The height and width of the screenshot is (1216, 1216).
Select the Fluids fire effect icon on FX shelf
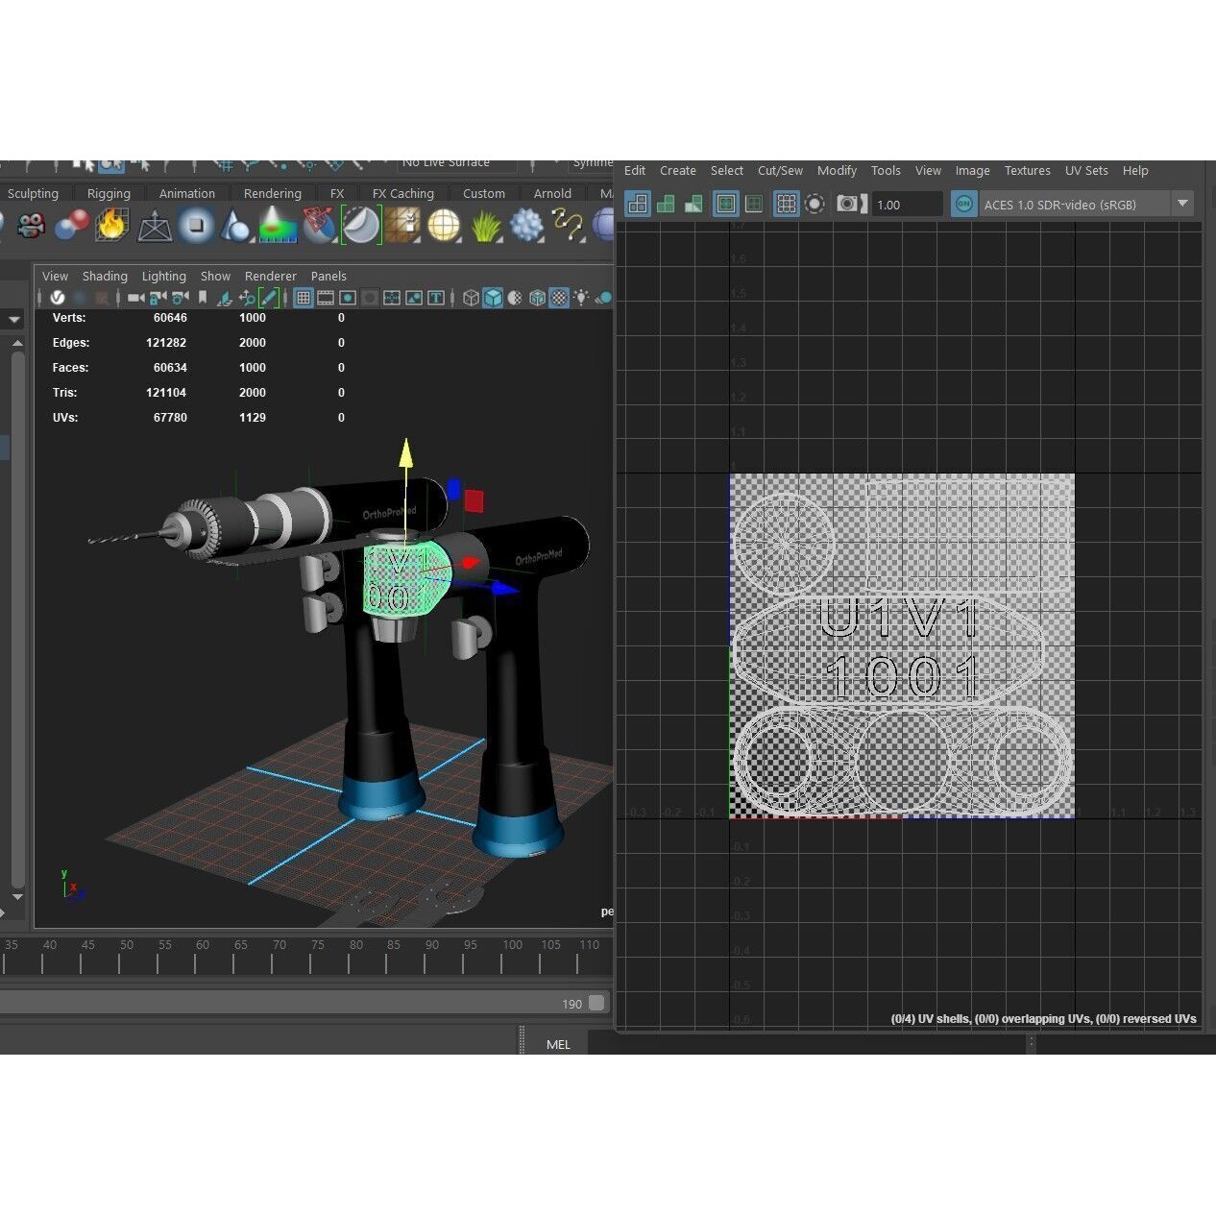(x=111, y=225)
